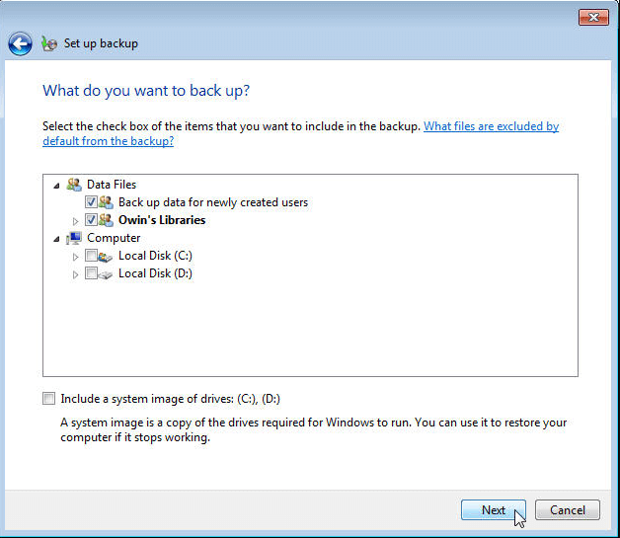Uncheck the Owin's Libraries checkbox
The image size is (620, 538).
91,220
